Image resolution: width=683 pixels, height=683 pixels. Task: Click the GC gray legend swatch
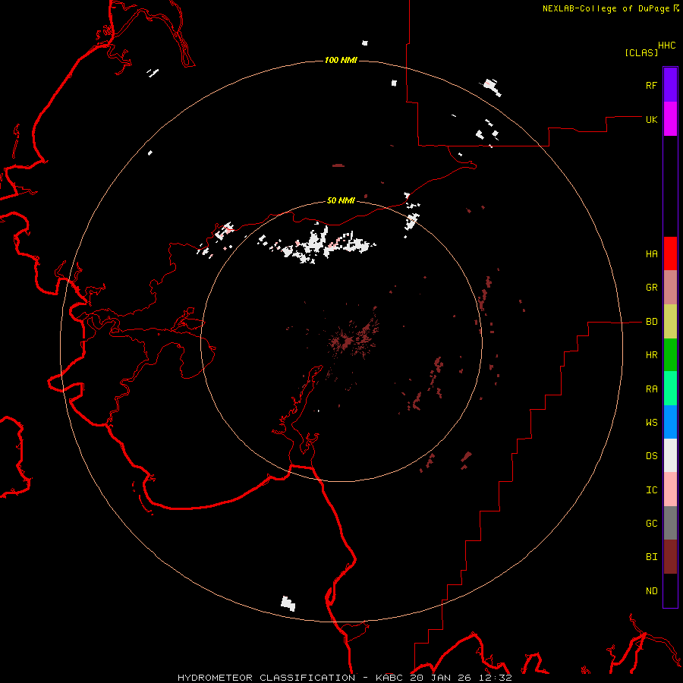tap(670, 523)
